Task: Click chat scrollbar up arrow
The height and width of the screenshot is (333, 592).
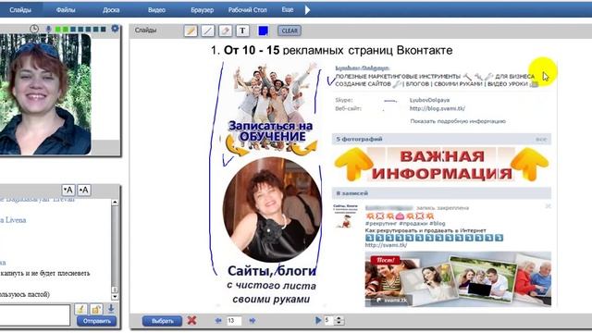Action: [115, 203]
